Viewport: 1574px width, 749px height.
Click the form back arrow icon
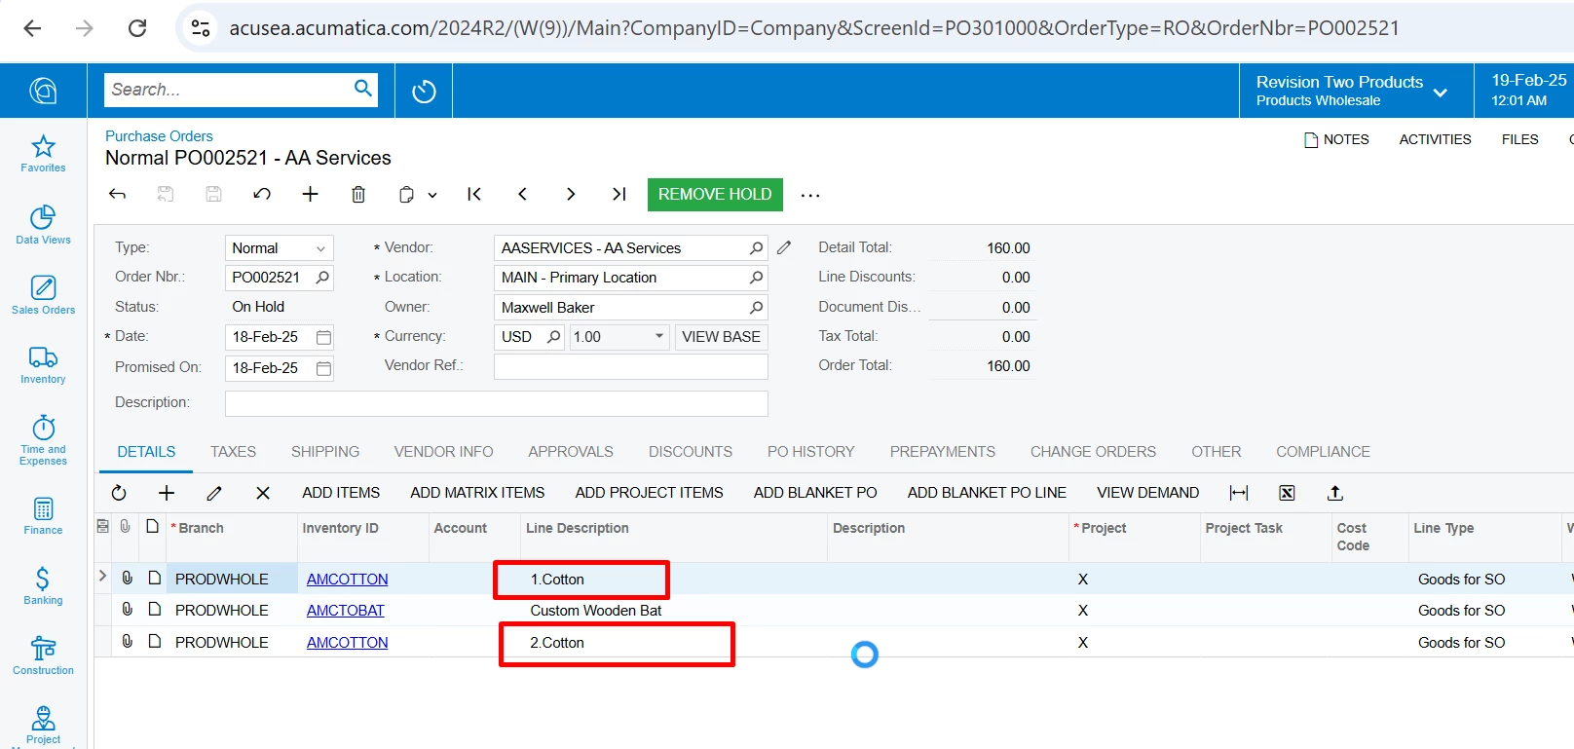[118, 194]
